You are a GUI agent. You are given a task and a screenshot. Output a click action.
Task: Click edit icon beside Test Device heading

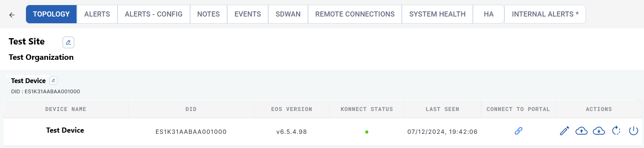(53, 80)
